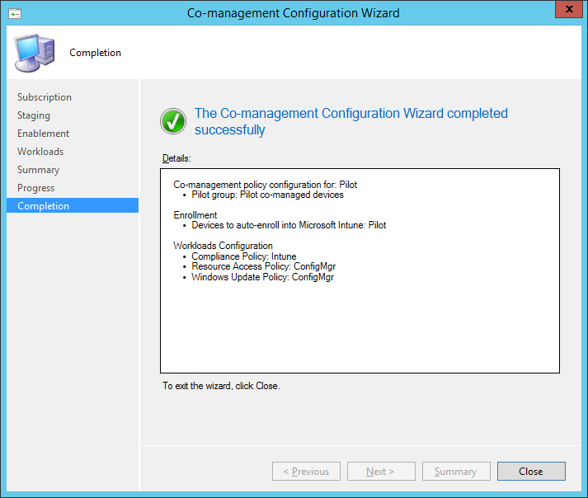Select the Enablement step in sidebar
This screenshot has width=588, height=498.
(43, 133)
